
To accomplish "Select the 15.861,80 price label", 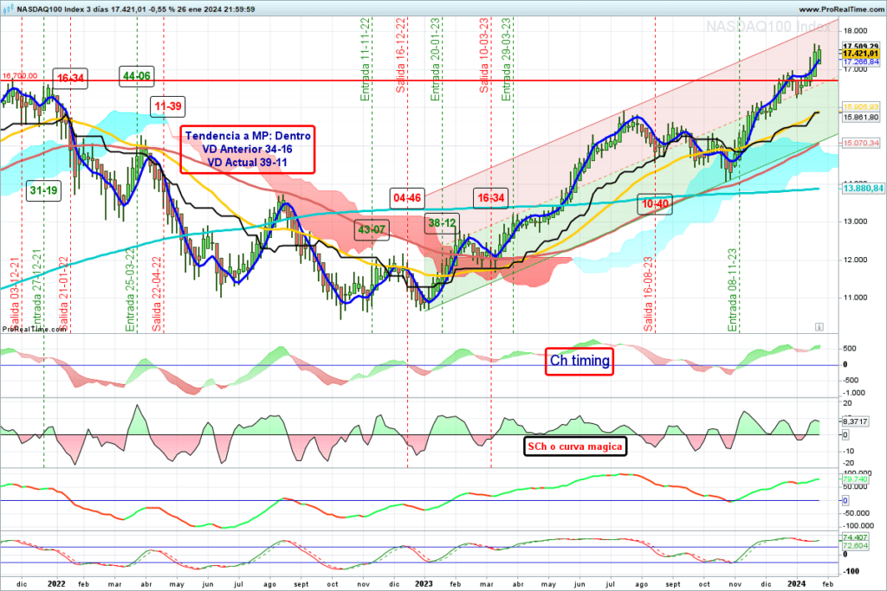I will pyautogui.click(x=860, y=117).
